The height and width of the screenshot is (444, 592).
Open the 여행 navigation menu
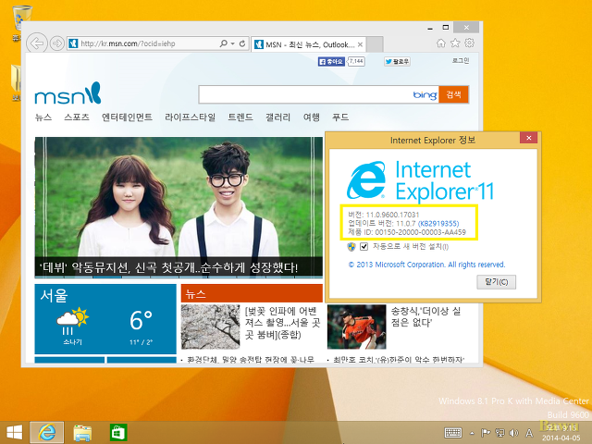[312, 117]
